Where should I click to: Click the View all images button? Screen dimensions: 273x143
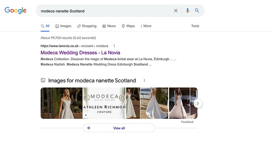coord(119,128)
